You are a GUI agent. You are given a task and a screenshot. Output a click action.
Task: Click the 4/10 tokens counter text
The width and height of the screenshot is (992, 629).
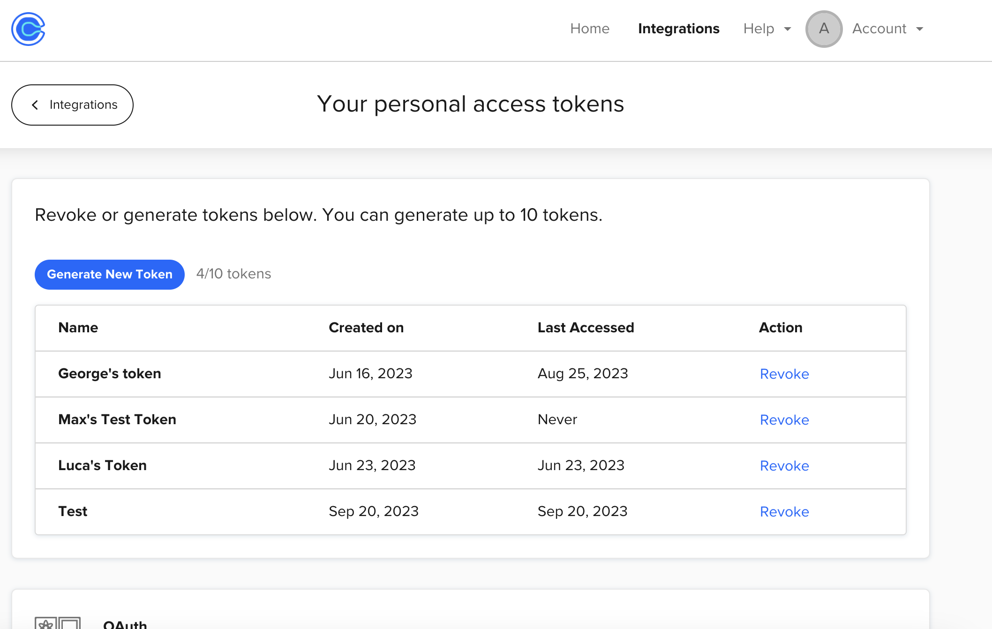coord(233,274)
